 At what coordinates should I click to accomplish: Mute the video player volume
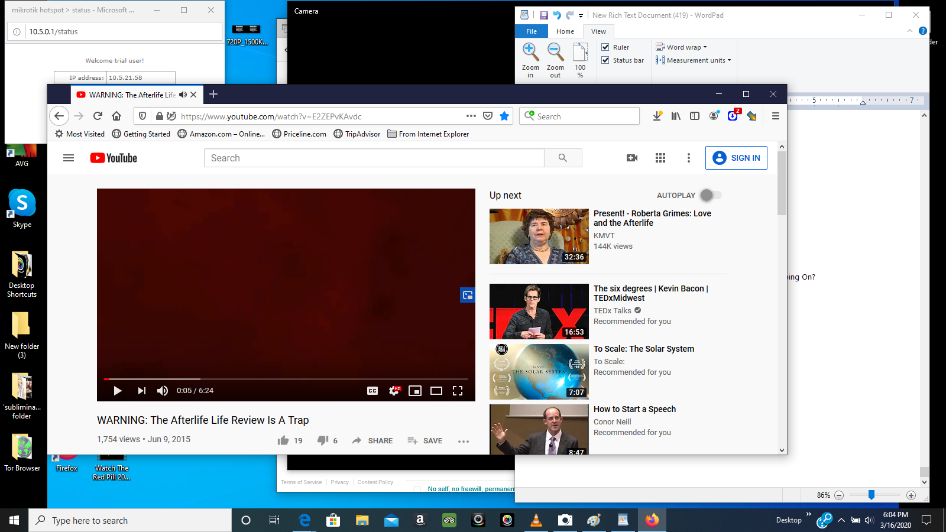[x=163, y=391]
